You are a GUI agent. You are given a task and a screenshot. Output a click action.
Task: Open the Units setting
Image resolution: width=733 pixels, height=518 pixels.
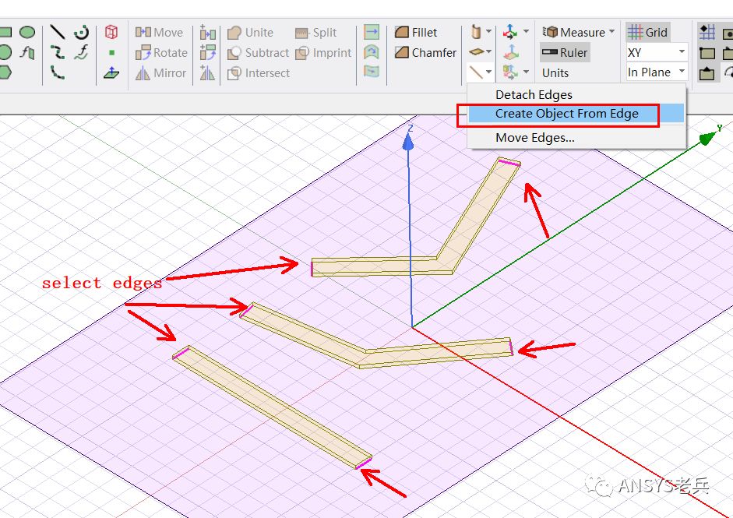click(x=555, y=73)
